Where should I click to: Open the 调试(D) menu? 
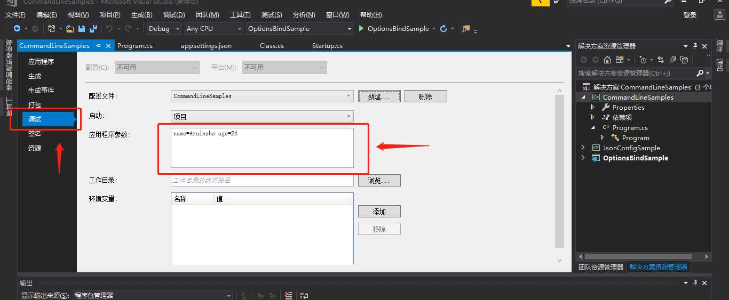[x=174, y=14]
